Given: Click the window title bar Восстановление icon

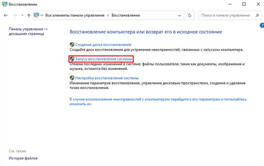Looking at the screenshot, I should pyautogui.click(x=5, y=4).
